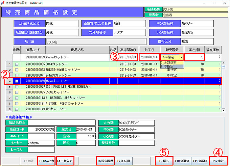Tick the checkbox for row 9 APCカットソー
This screenshot has width=230, height=166.
[17, 109]
